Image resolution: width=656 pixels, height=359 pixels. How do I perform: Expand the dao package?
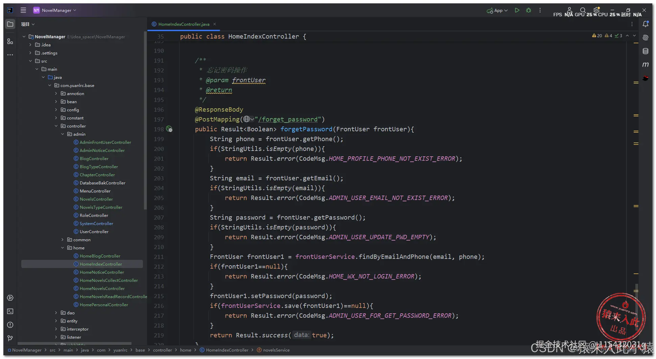coord(56,313)
